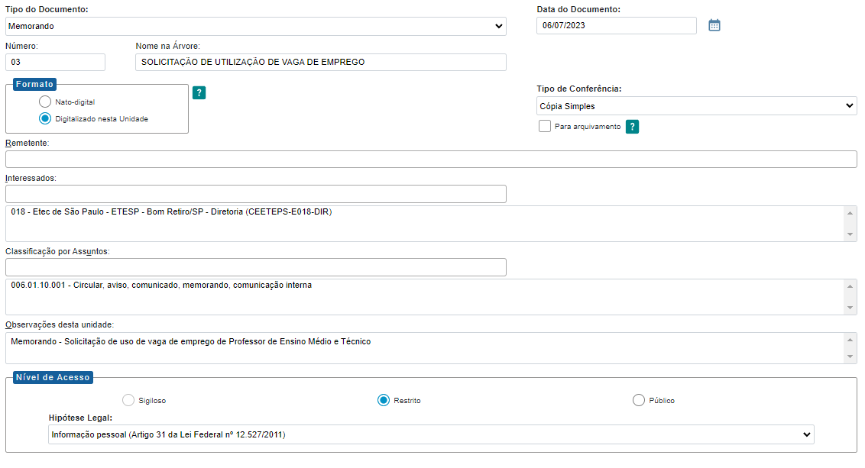Select the Nato-digital format option
Image resolution: width=865 pixels, height=468 pixels.
(45, 102)
